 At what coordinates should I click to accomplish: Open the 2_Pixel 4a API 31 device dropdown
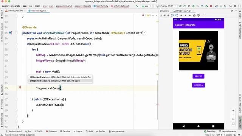[x=166, y=6]
